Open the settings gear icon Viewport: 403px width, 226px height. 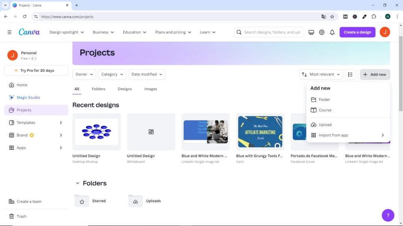point(322,32)
